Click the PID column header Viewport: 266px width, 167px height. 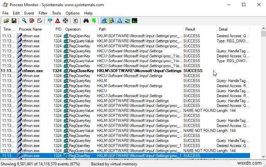click(x=57, y=29)
